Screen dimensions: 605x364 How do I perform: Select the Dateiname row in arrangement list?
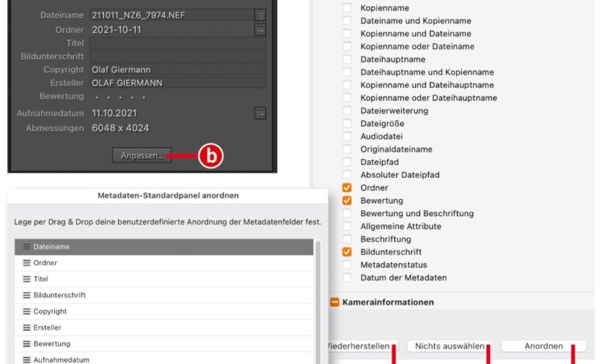pos(164,246)
